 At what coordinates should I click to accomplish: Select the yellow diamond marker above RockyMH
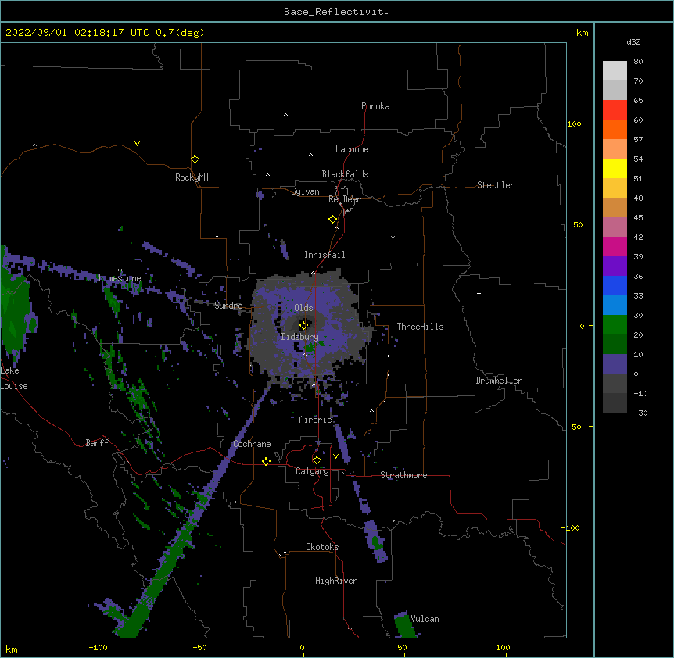coord(195,159)
